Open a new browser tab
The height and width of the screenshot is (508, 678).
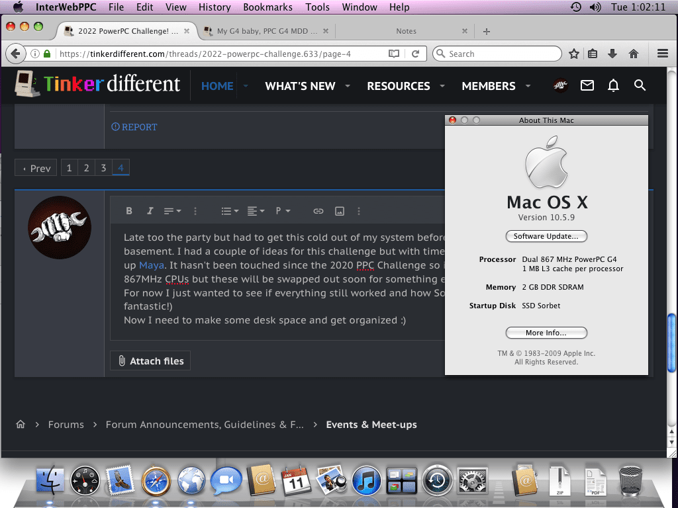click(487, 31)
